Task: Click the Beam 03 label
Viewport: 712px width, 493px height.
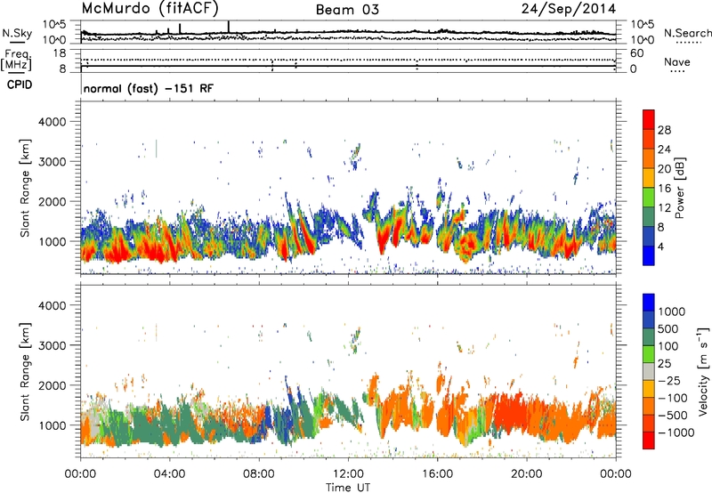Action: 347,10
